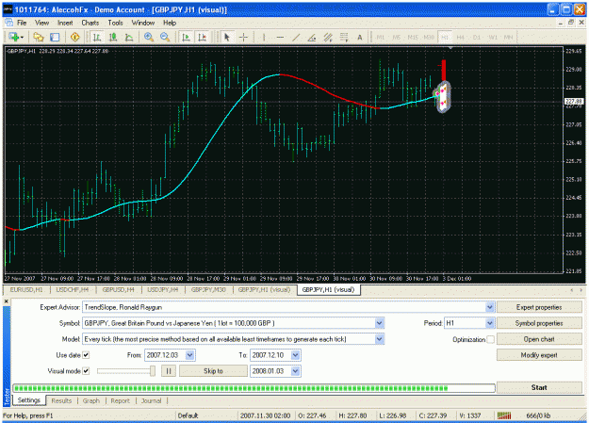The width and height of the screenshot is (589, 423).
Task: Open the New Chart dropdown arrow
Action: pos(23,37)
